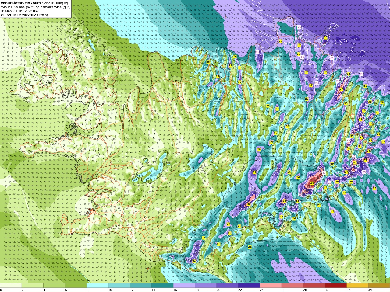Screen dimensions: 390x292
Task: Click the 10–12 m/s light teal legend swatch
Action: click(x=119, y=286)
